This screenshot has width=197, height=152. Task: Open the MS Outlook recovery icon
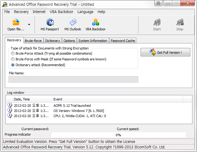click(x=73, y=22)
